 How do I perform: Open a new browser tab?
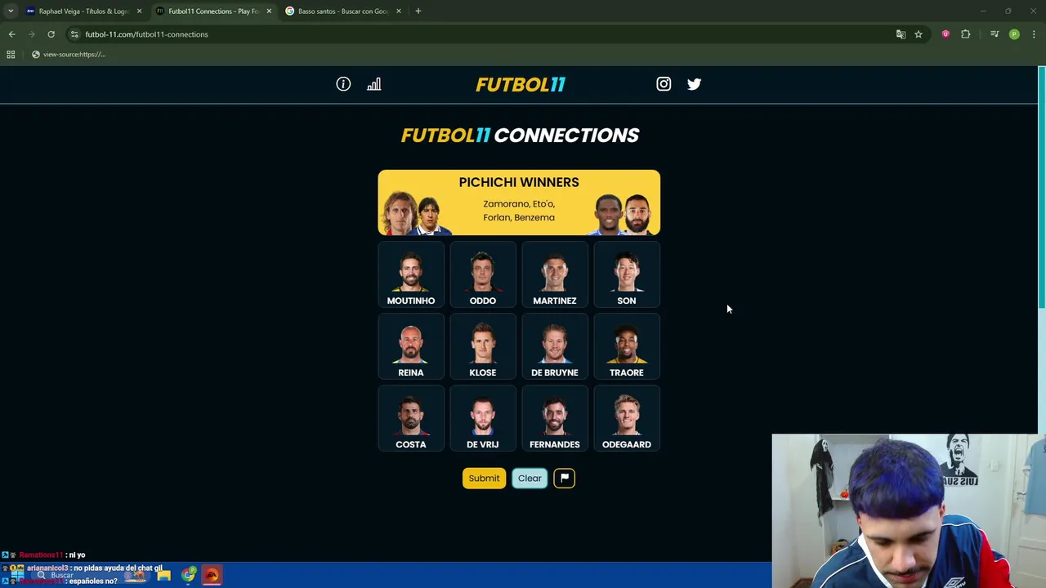pyautogui.click(x=418, y=11)
